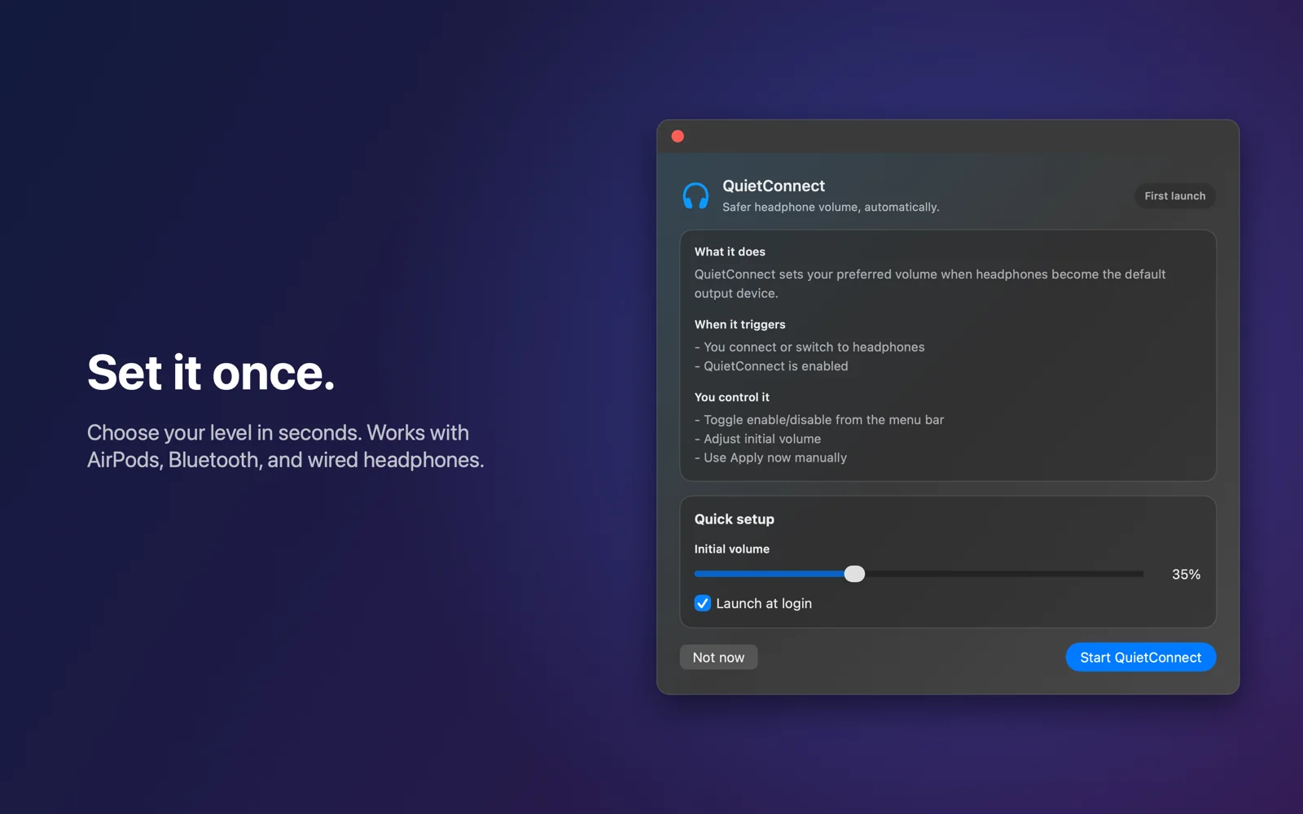Close the window with the red button

(678, 137)
